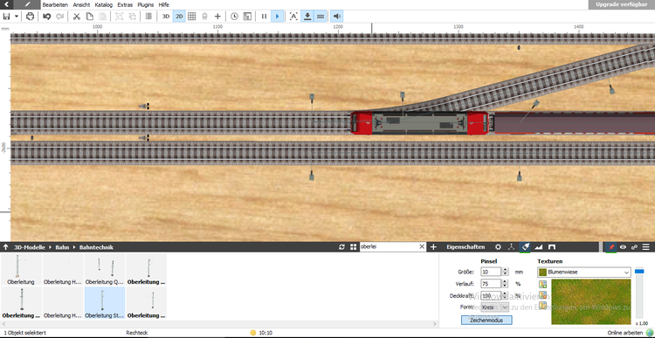Click the Upgrade verfügbar button
This screenshot has width=655, height=338.
coord(622,4)
